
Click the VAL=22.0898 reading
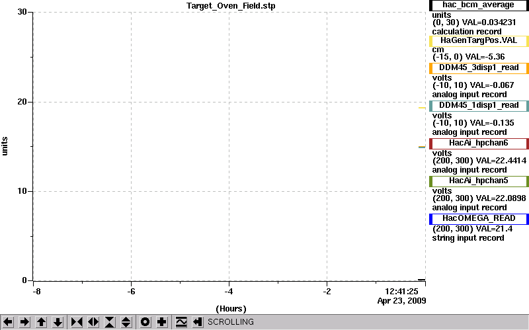pos(501,198)
